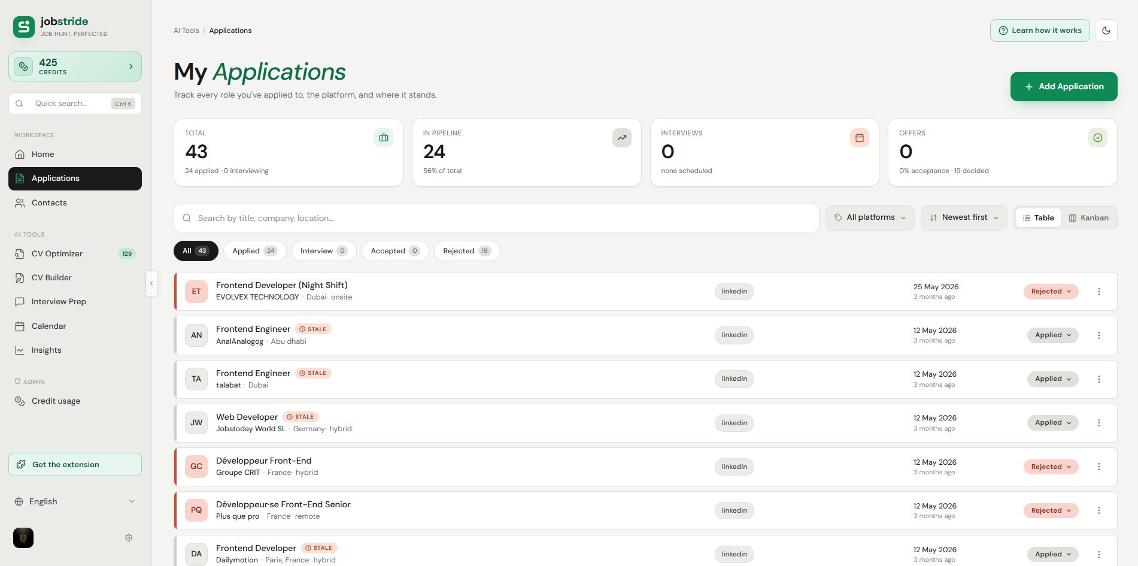The width and height of the screenshot is (1138, 566).
Task: Click Get the extension button
Action: 75,464
